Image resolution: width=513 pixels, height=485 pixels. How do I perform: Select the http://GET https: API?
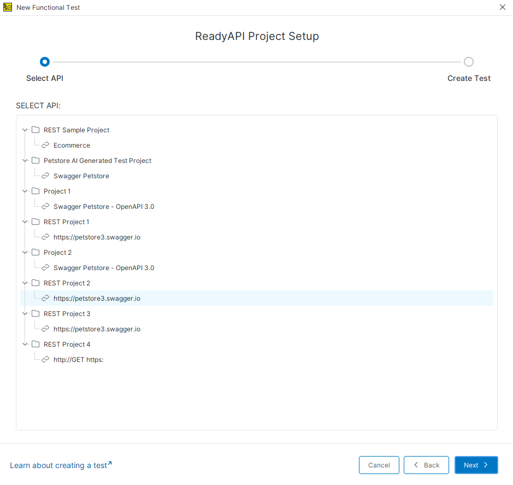pos(78,360)
